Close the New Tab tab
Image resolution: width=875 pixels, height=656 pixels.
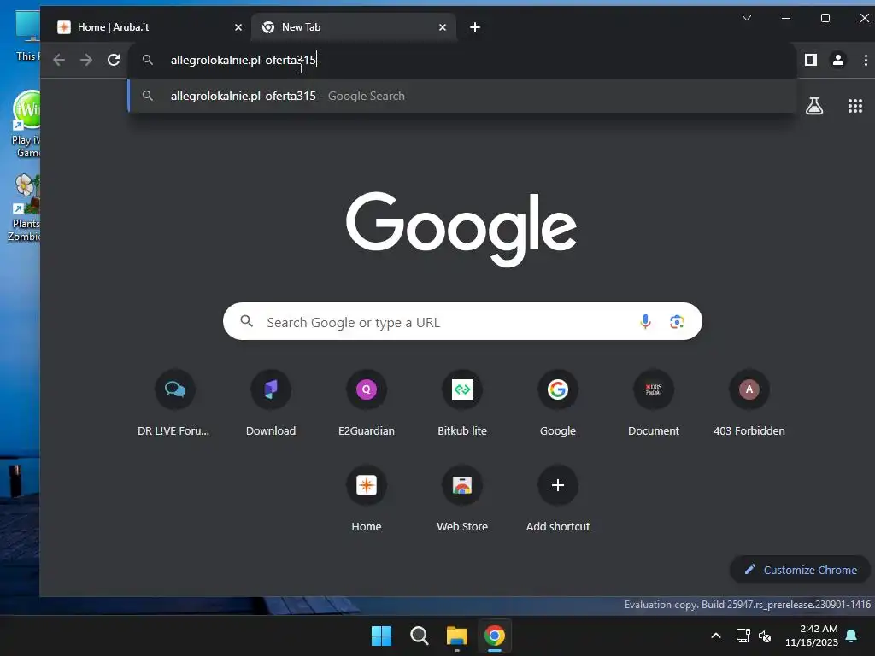(443, 27)
